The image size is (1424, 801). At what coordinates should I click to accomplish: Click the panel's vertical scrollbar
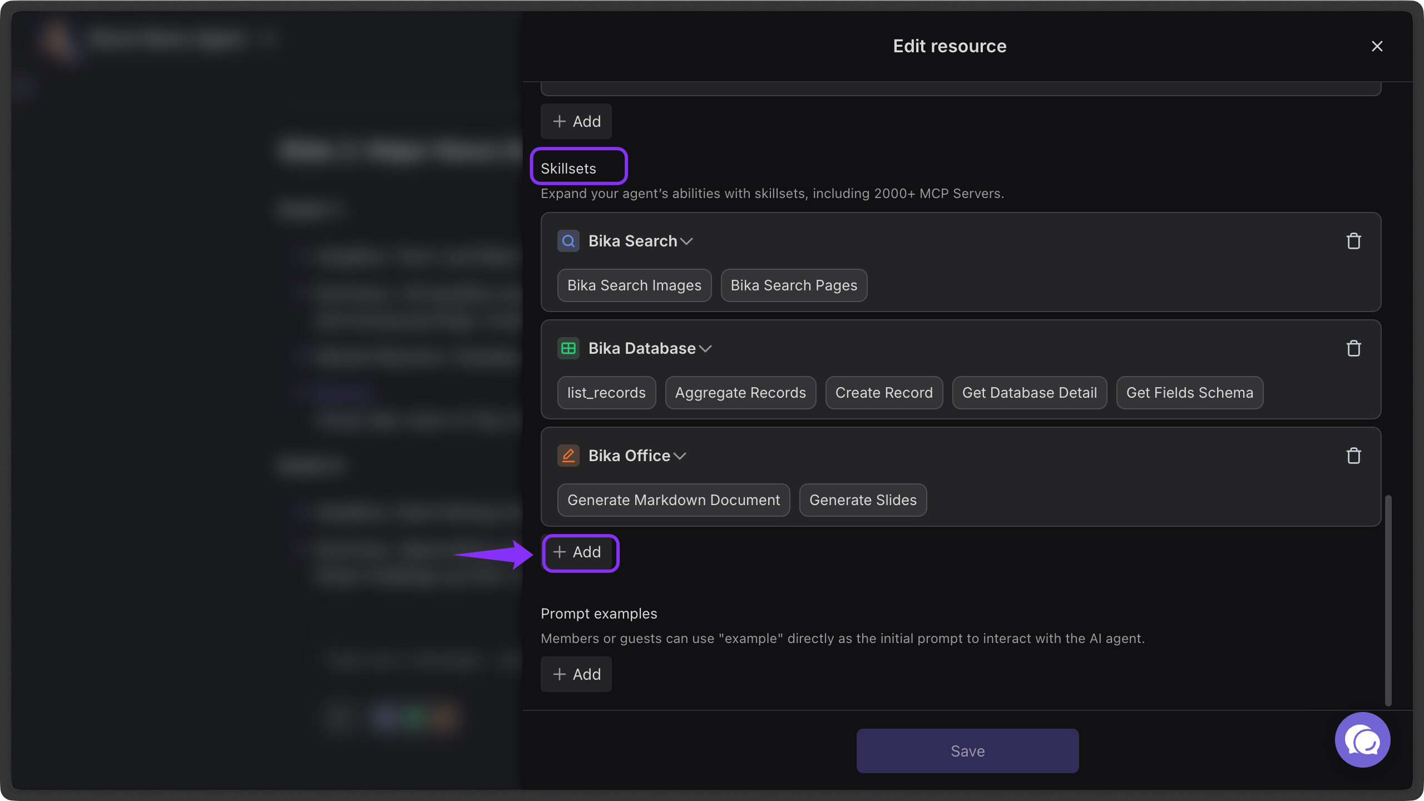(1388, 601)
